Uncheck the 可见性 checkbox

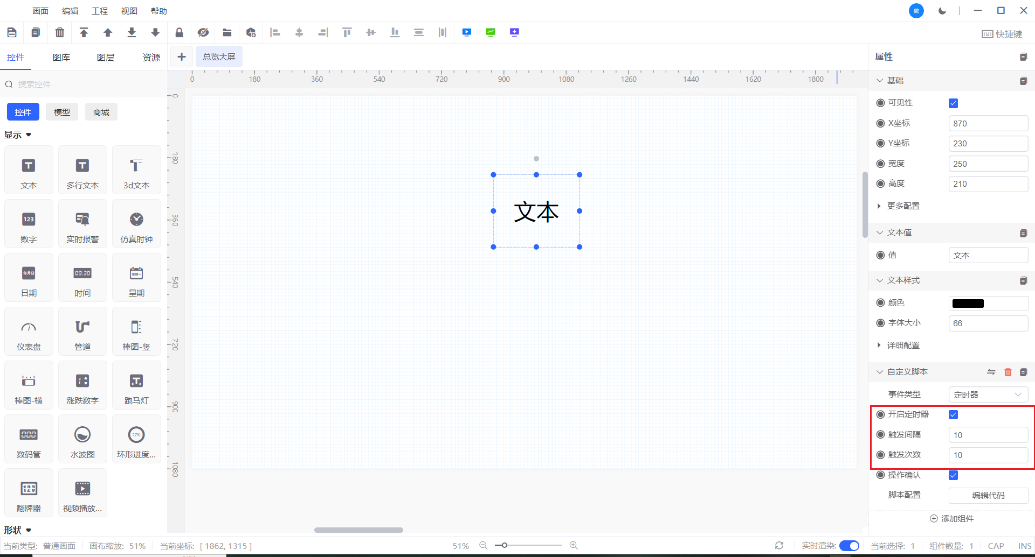(x=953, y=103)
